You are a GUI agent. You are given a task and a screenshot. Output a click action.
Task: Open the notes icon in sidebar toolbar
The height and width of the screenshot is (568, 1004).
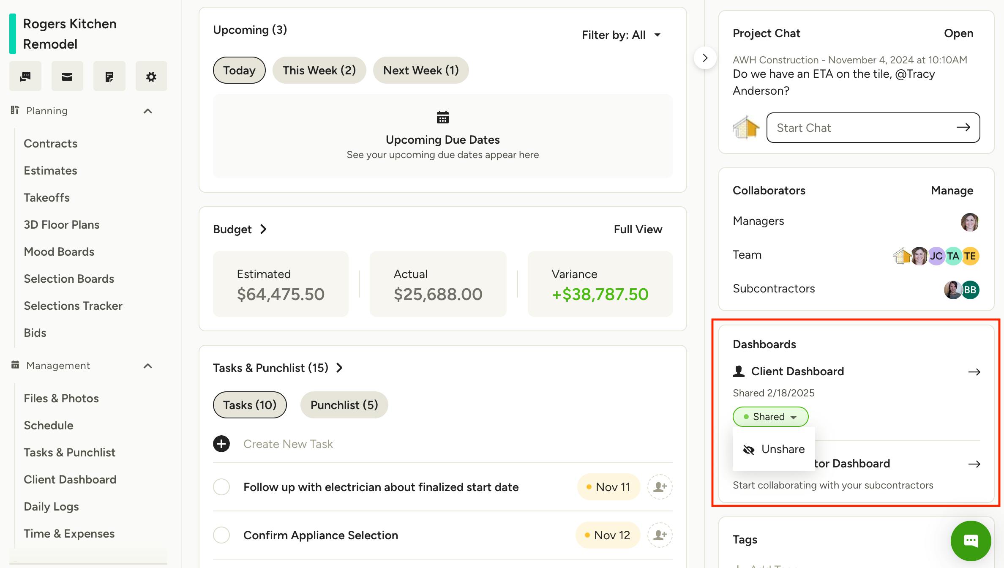click(109, 76)
